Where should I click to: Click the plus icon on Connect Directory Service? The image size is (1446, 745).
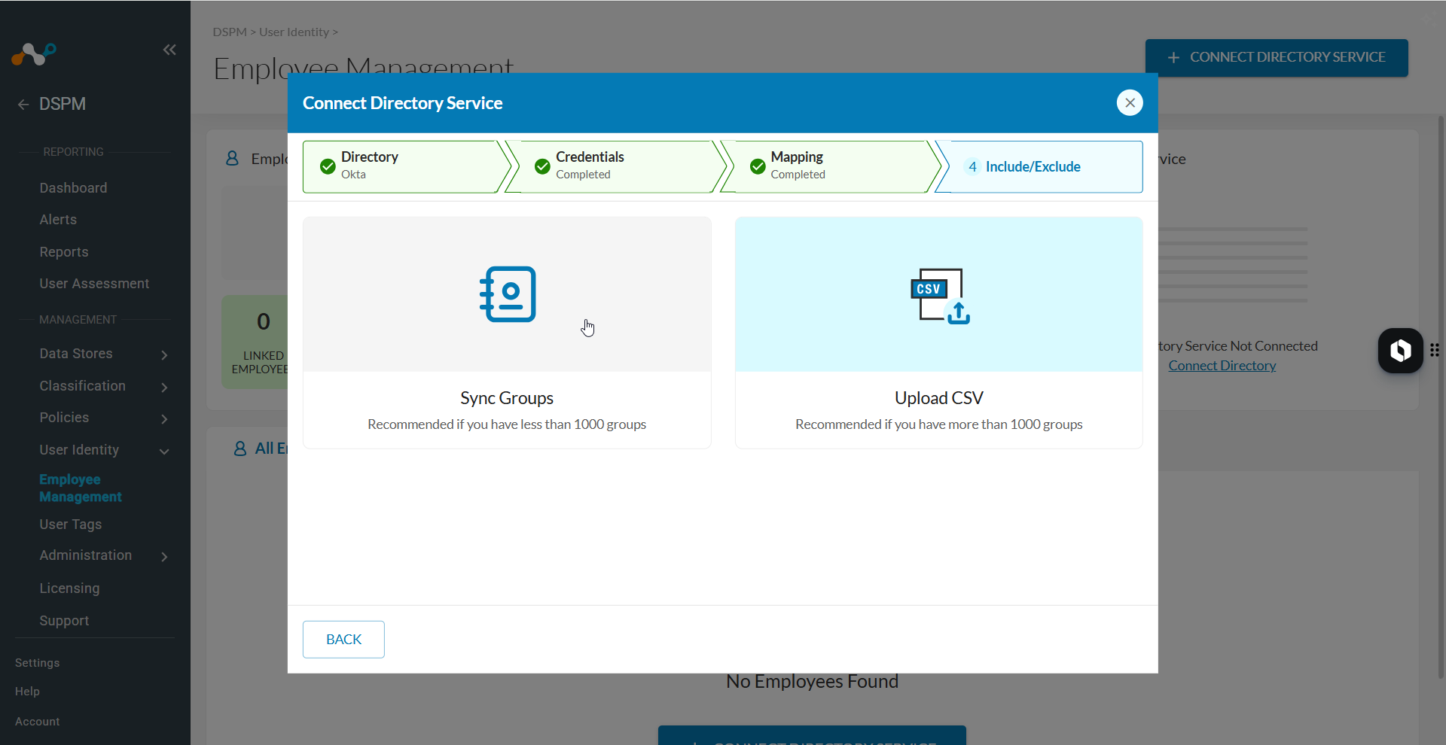(x=1173, y=57)
